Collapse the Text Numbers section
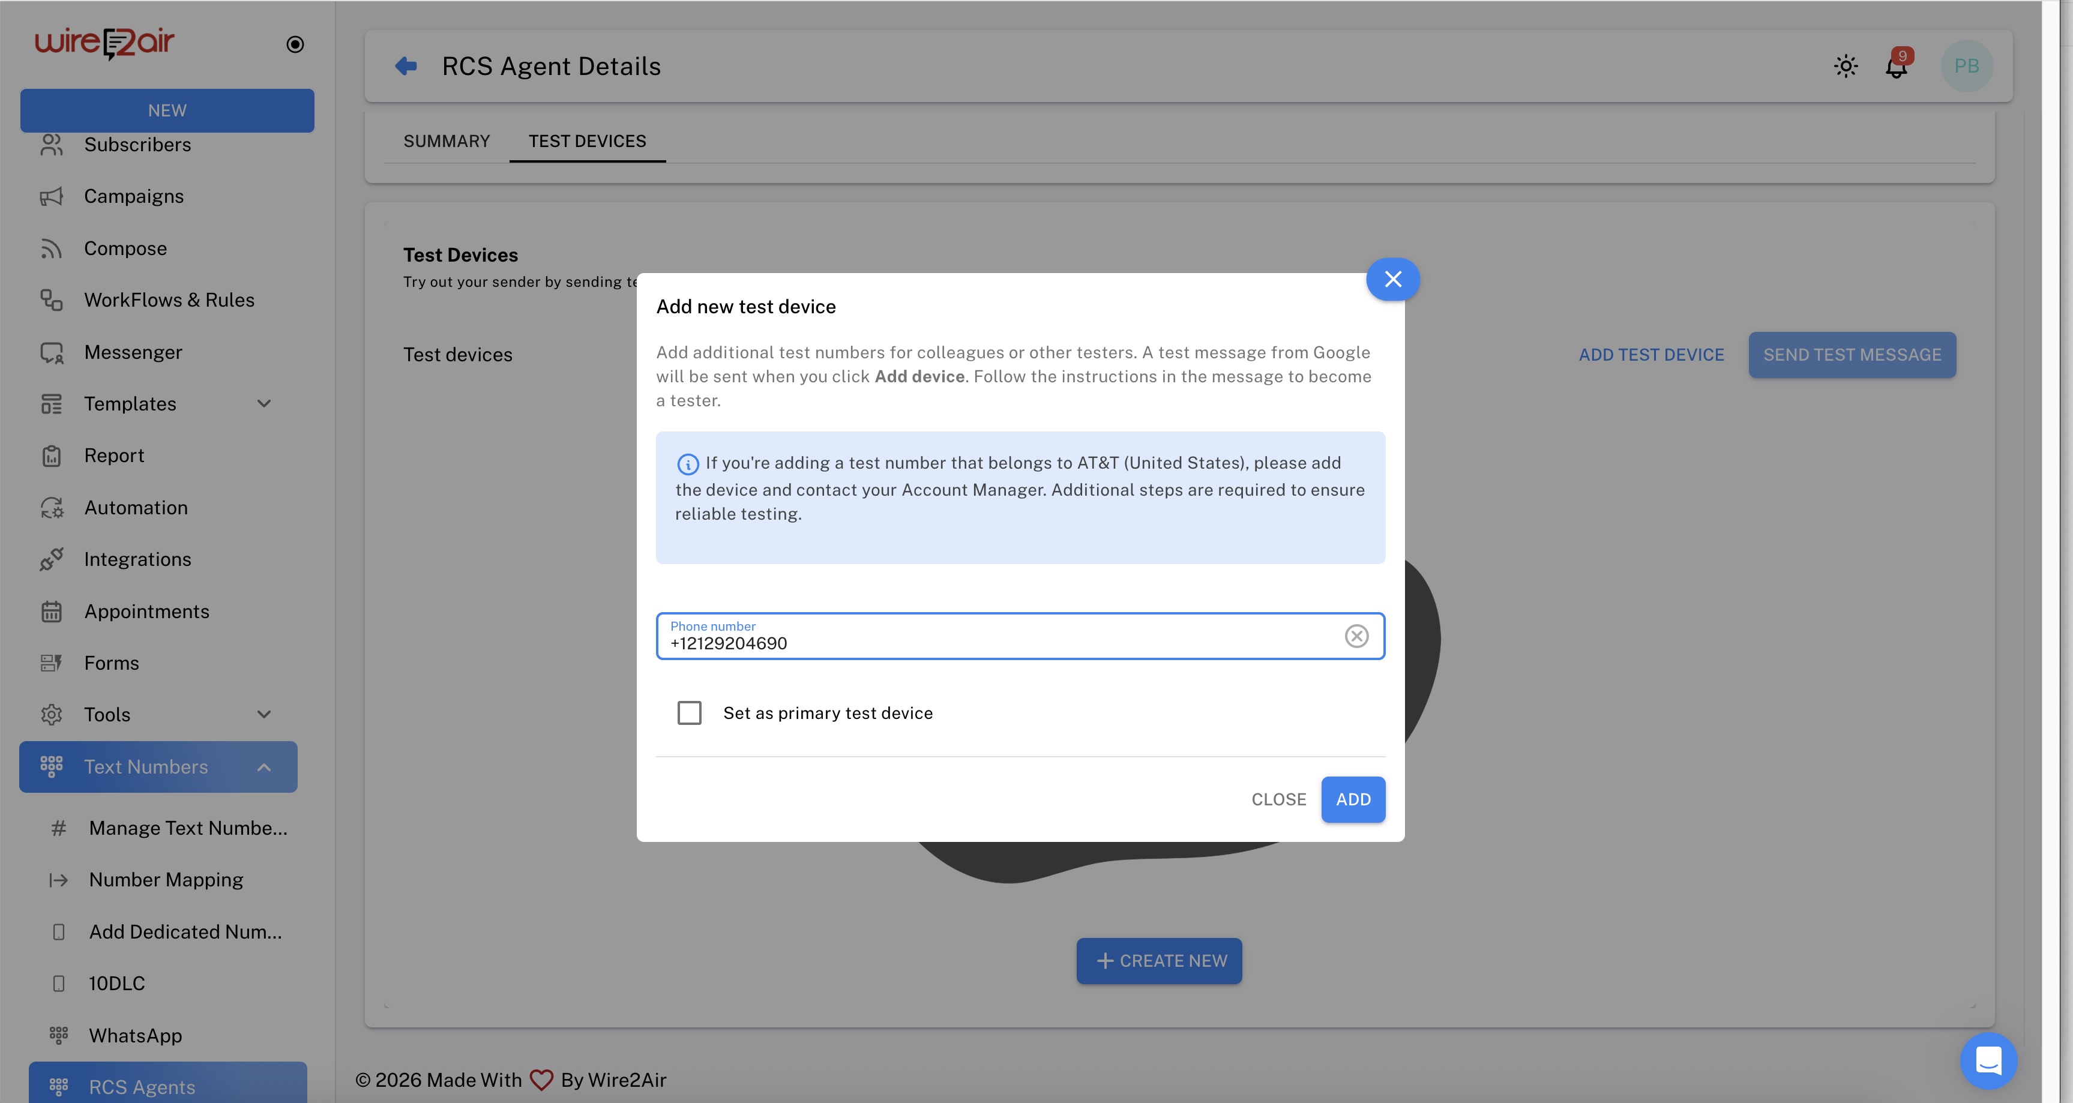Viewport: 2073px width, 1103px height. tap(264, 767)
